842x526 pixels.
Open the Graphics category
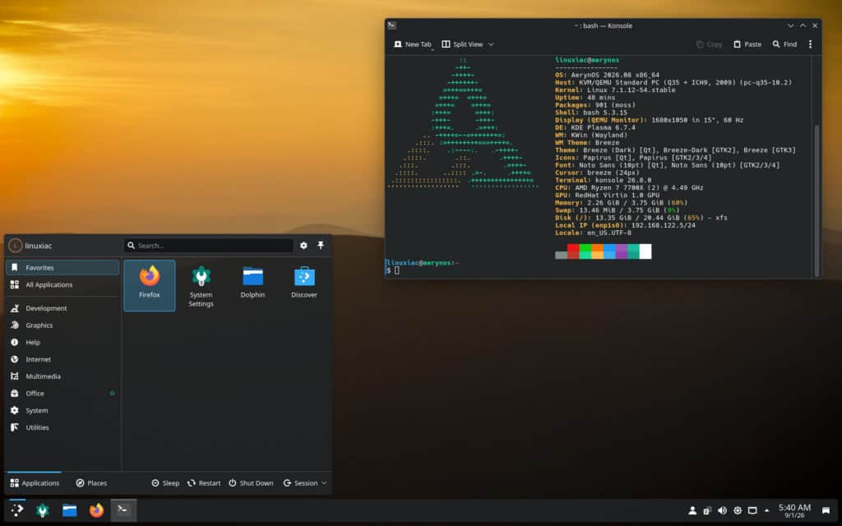coord(62,325)
